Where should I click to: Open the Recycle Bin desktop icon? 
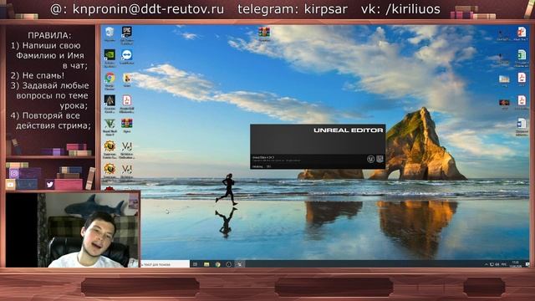[x=110, y=33]
